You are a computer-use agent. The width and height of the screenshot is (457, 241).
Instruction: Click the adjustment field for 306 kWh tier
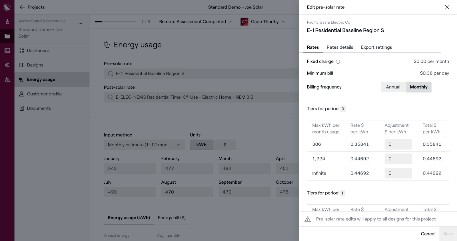tap(398, 144)
